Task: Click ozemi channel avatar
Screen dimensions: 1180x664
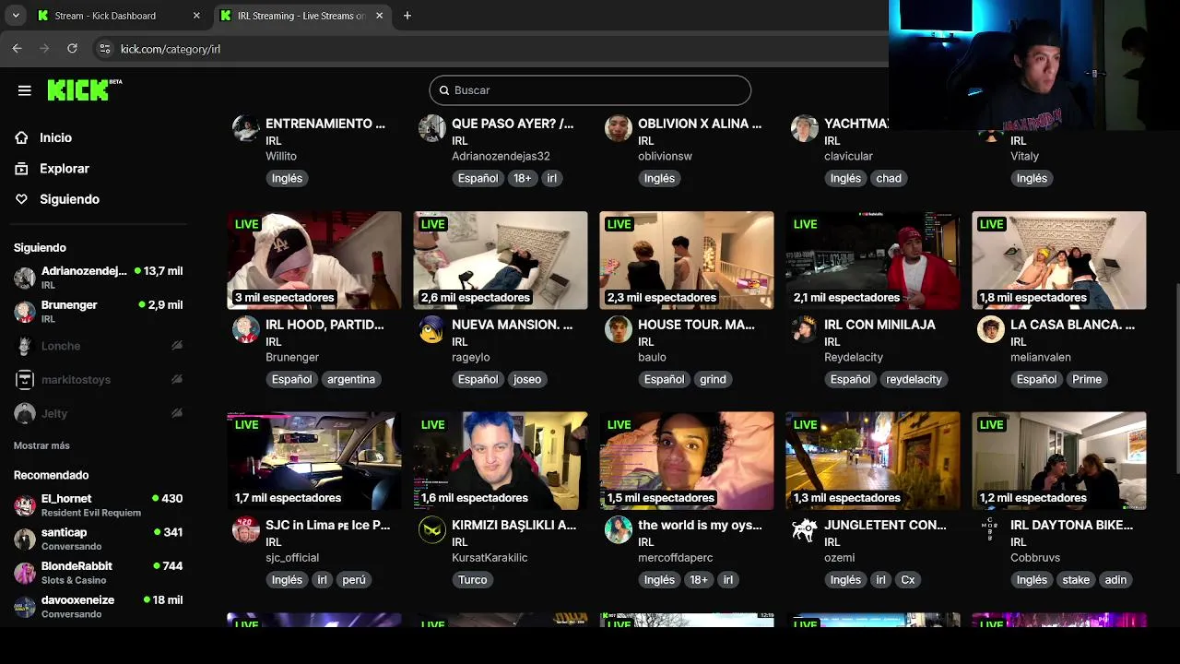Action: pyautogui.click(x=805, y=529)
